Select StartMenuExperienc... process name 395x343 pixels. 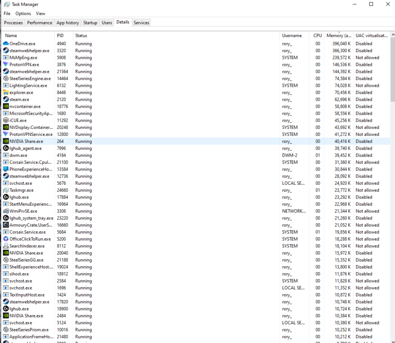coord(31,204)
